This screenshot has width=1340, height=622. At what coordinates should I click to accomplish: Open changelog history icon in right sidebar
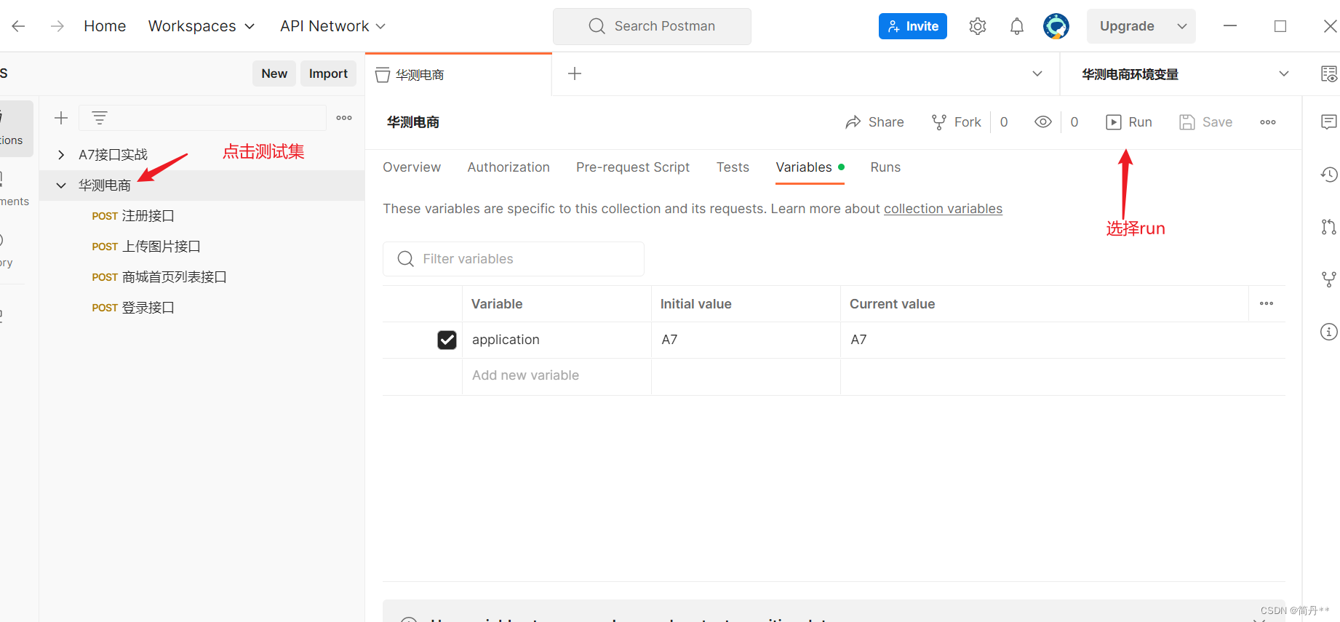point(1328,175)
